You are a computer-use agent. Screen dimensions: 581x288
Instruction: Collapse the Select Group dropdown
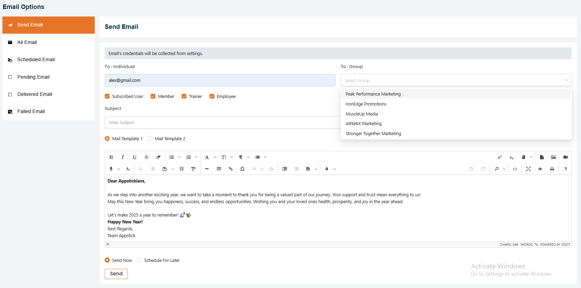[566, 80]
